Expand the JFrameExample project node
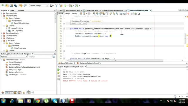Image resolution: width=188 pixels, height=106 pixels. pos(1,36)
